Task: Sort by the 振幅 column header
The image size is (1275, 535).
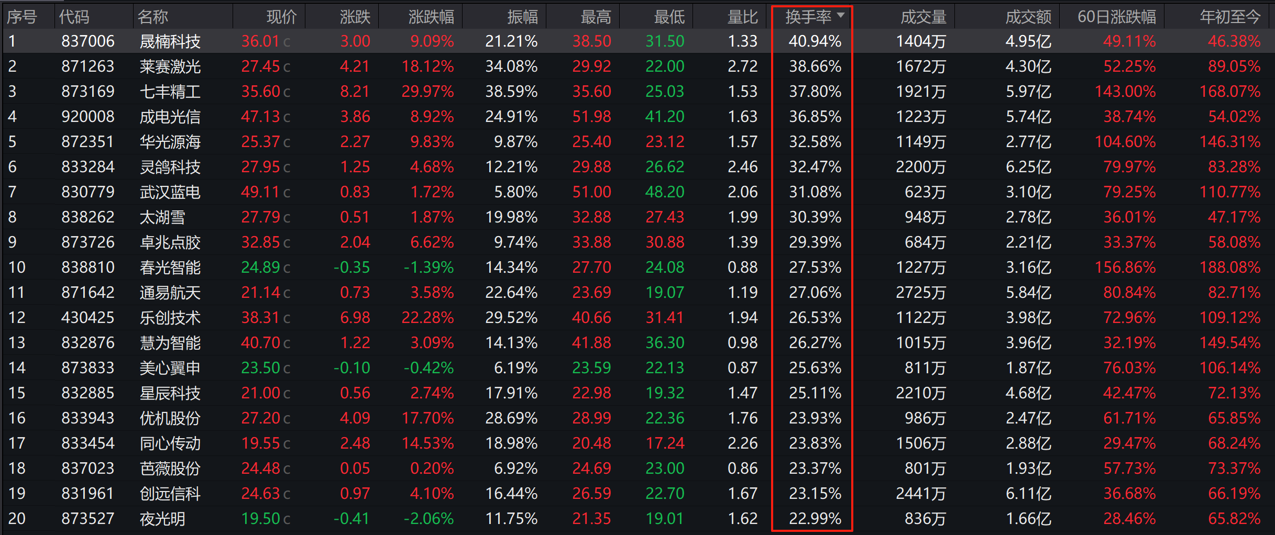Action: pos(523,17)
